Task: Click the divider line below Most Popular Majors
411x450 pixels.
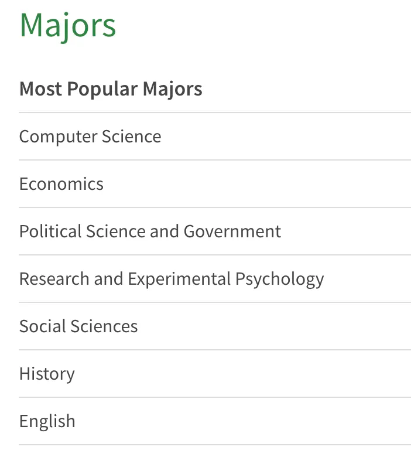Action: [x=215, y=112]
